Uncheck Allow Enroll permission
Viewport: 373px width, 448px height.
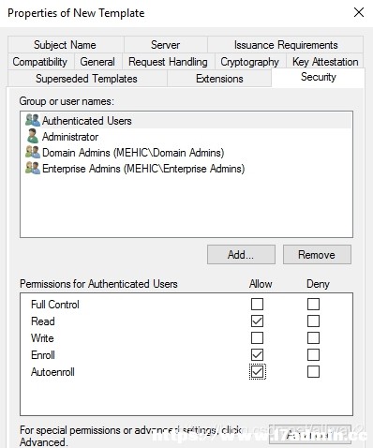coord(257,354)
